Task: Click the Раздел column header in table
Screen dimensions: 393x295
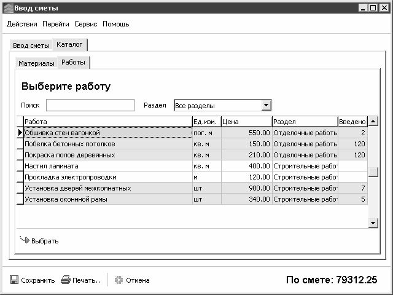Action: click(305, 122)
